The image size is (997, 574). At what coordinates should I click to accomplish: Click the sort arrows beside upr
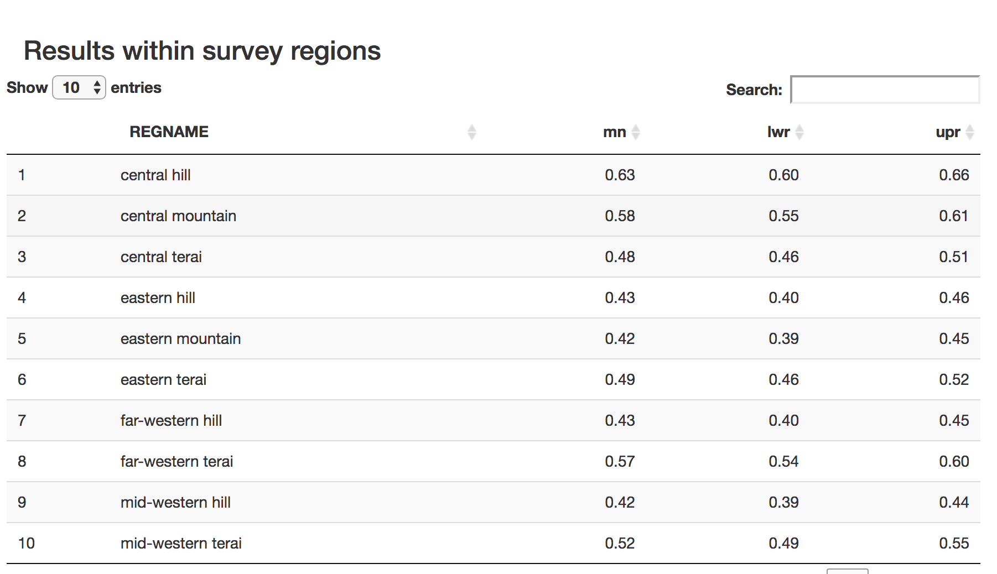coord(969,132)
